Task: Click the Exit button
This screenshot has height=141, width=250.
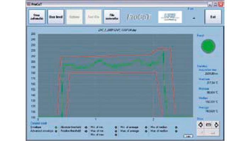Action: (x=213, y=17)
